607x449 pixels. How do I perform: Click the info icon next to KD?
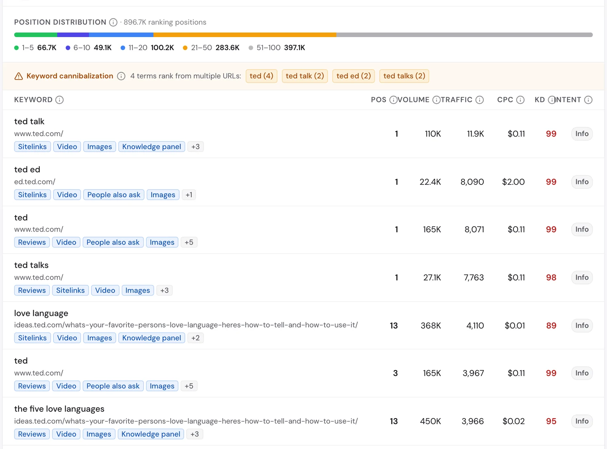[x=552, y=100]
